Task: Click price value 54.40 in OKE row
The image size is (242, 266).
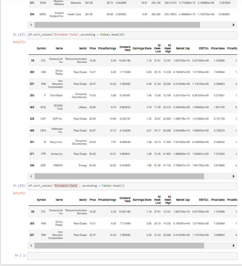Action: pos(93,165)
